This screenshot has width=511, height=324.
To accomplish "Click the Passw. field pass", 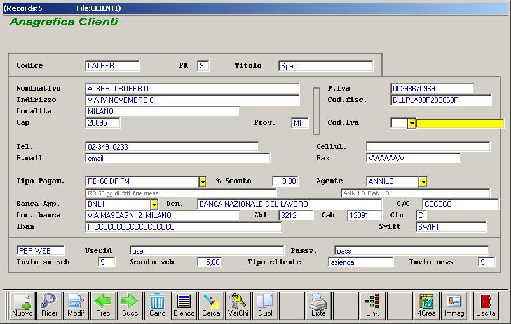I will (x=412, y=250).
